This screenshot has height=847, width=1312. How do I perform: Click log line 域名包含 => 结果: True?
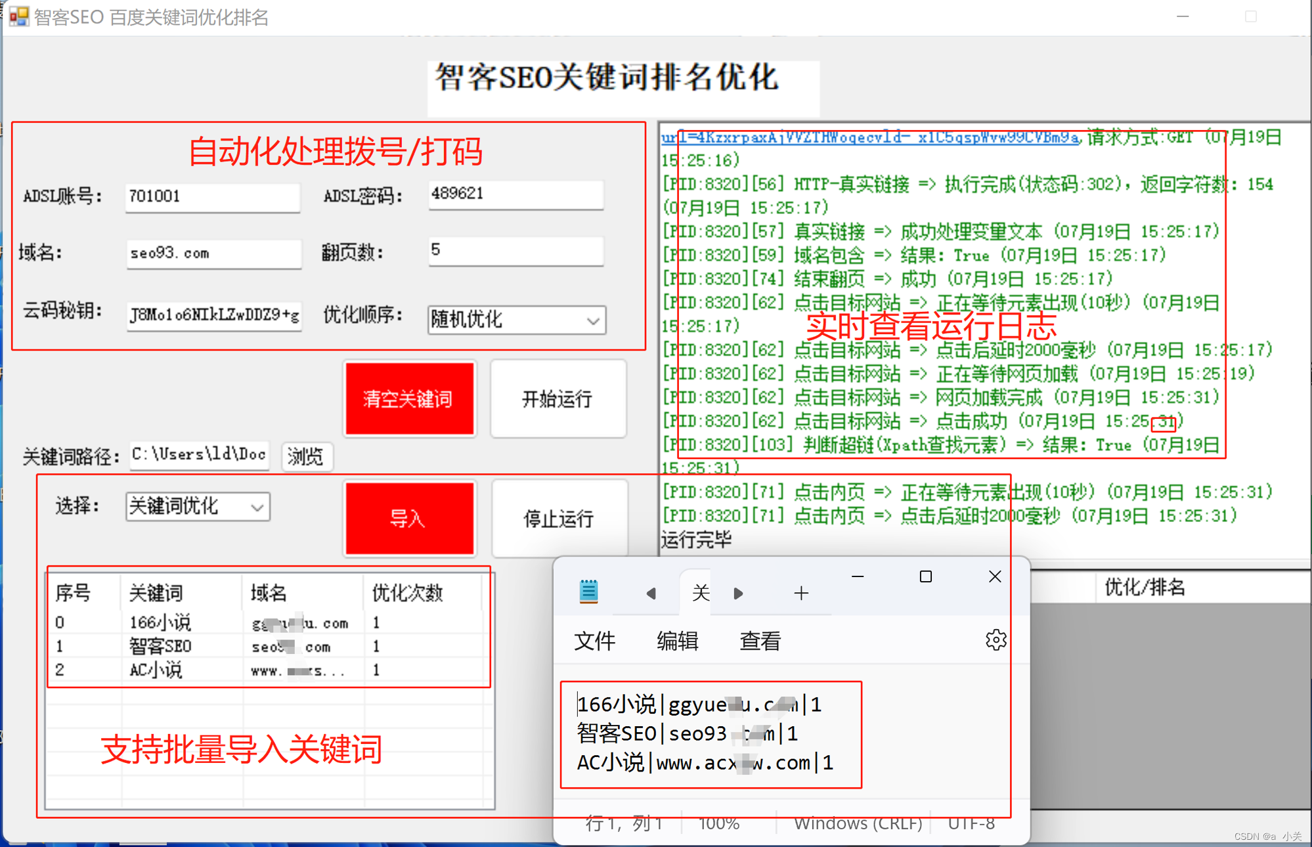[x=914, y=255]
